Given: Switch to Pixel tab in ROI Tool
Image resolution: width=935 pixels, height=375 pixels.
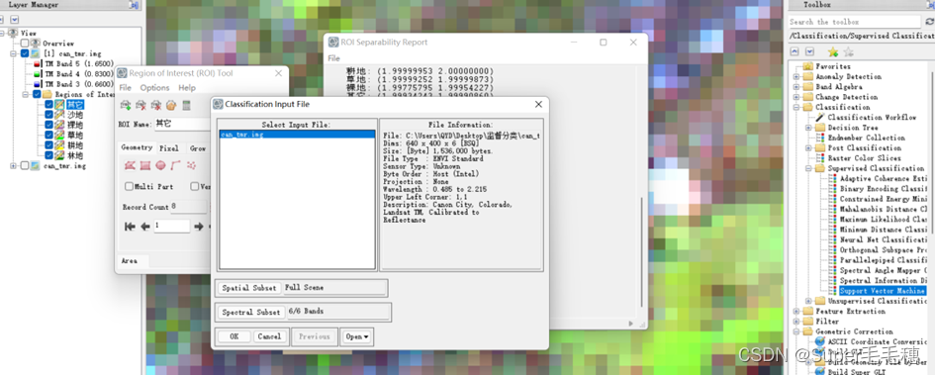Looking at the screenshot, I should click(169, 147).
